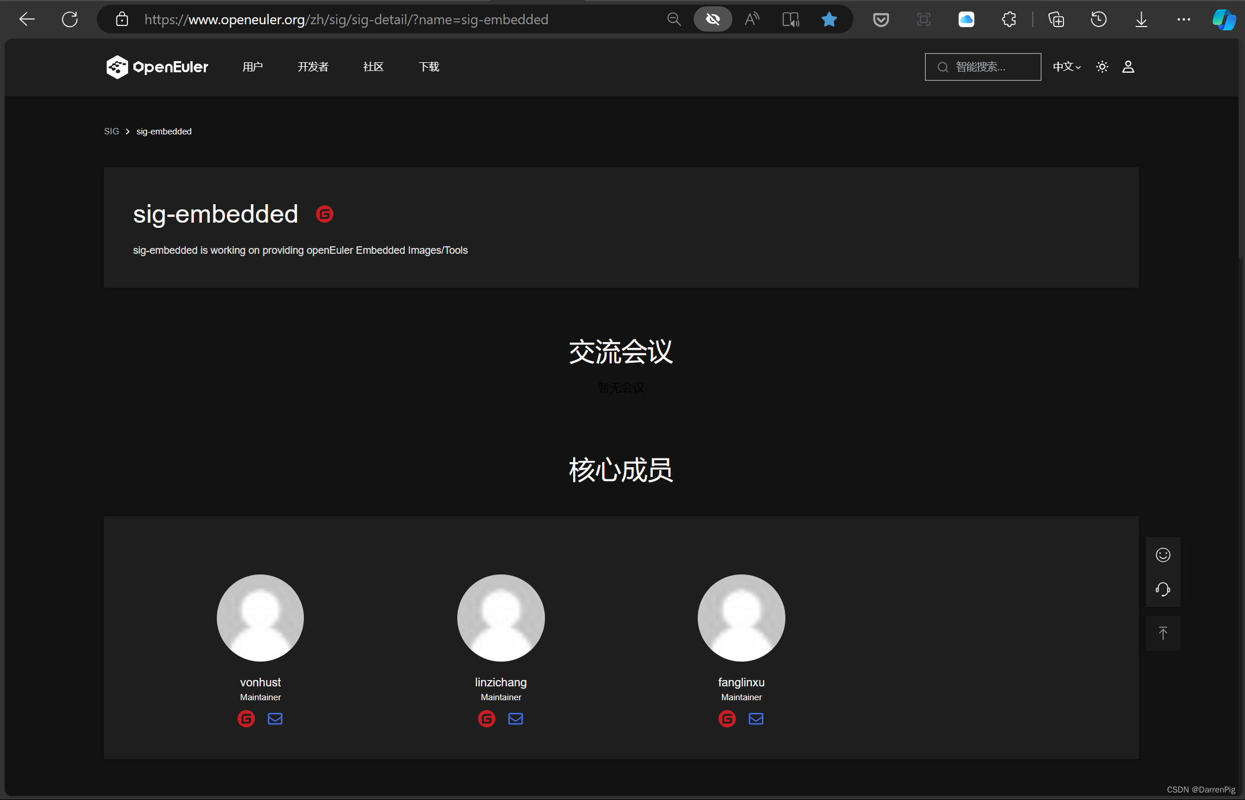Open the user account icon
Screen dimensions: 1245x800
pos(1128,67)
